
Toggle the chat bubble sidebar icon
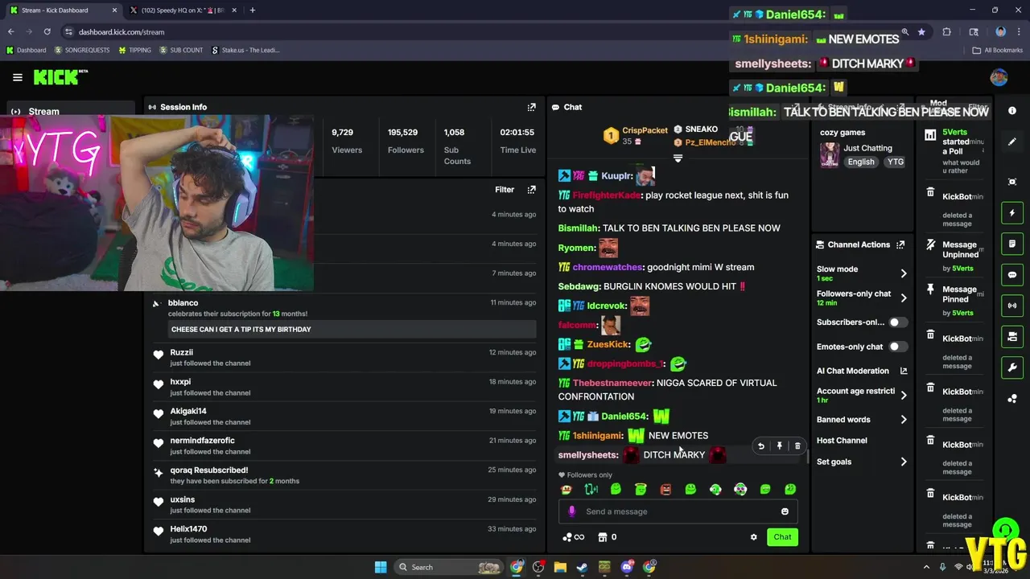click(1012, 275)
